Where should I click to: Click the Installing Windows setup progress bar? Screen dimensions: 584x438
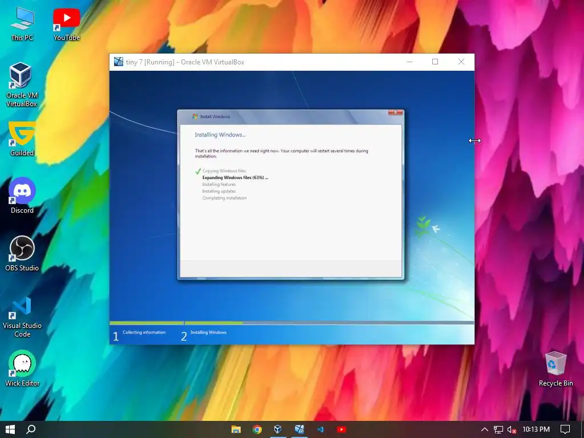click(329, 323)
